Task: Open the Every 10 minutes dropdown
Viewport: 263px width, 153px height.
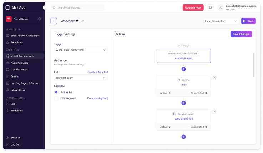Action: pyautogui.click(x=221, y=21)
